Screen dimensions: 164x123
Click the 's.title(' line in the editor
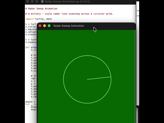[x=31, y=27]
